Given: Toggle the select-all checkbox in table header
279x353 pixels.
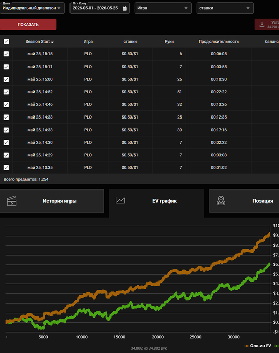Looking at the screenshot, I should [6, 41].
